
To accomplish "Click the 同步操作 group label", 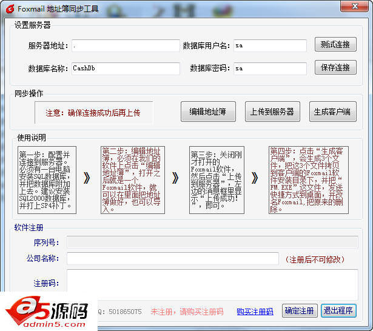I will point(29,93).
